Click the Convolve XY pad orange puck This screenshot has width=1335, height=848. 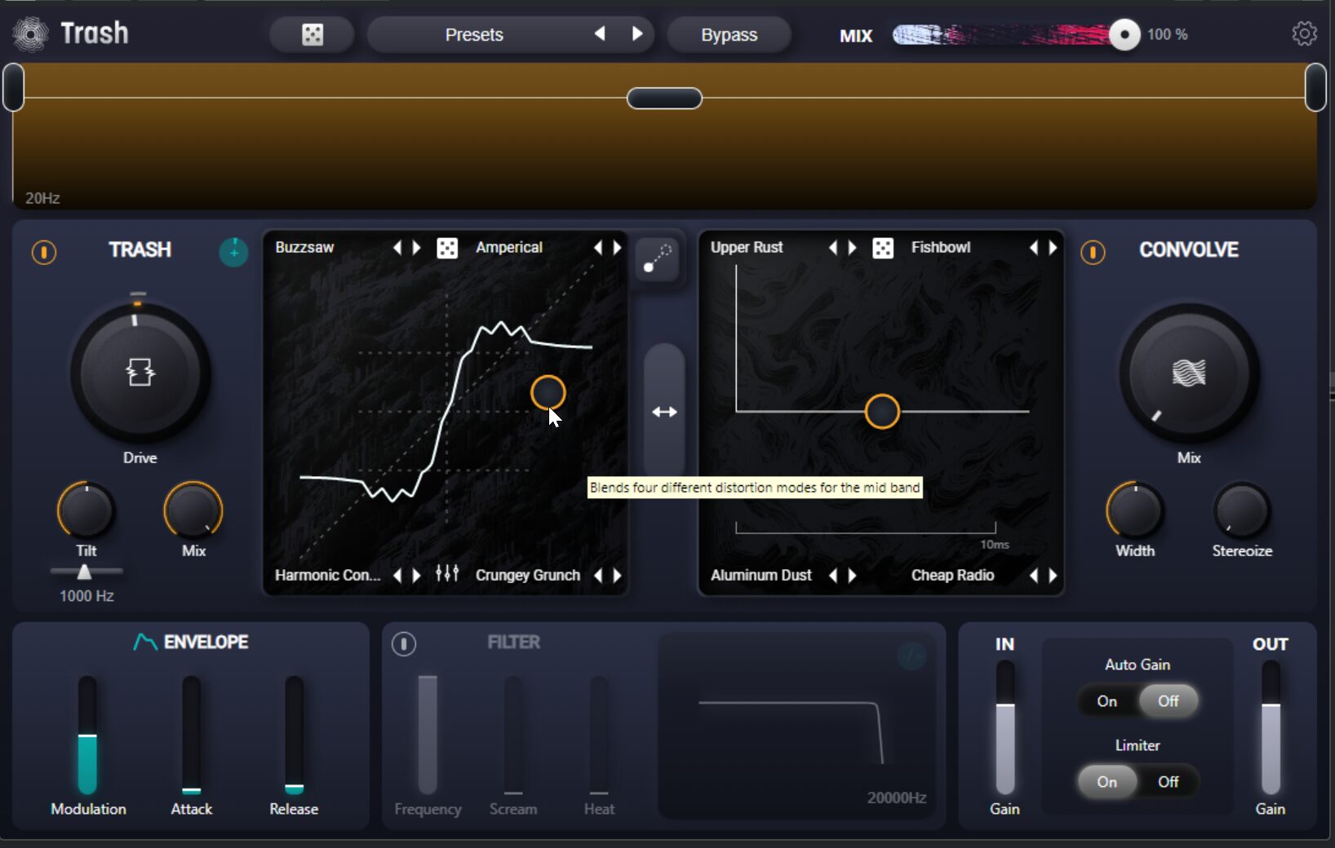click(882, 412)
